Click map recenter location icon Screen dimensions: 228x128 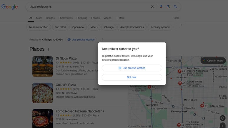pyautogui.click(x=222, y=118)
